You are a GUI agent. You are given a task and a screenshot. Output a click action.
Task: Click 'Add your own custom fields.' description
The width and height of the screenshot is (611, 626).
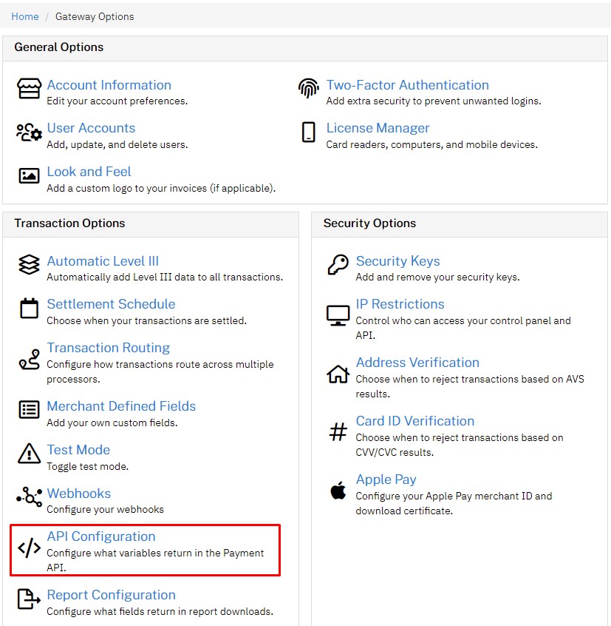(x=112, y=423)
